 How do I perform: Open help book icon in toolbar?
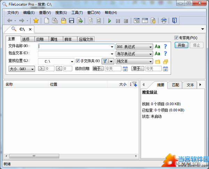[175, 21]
